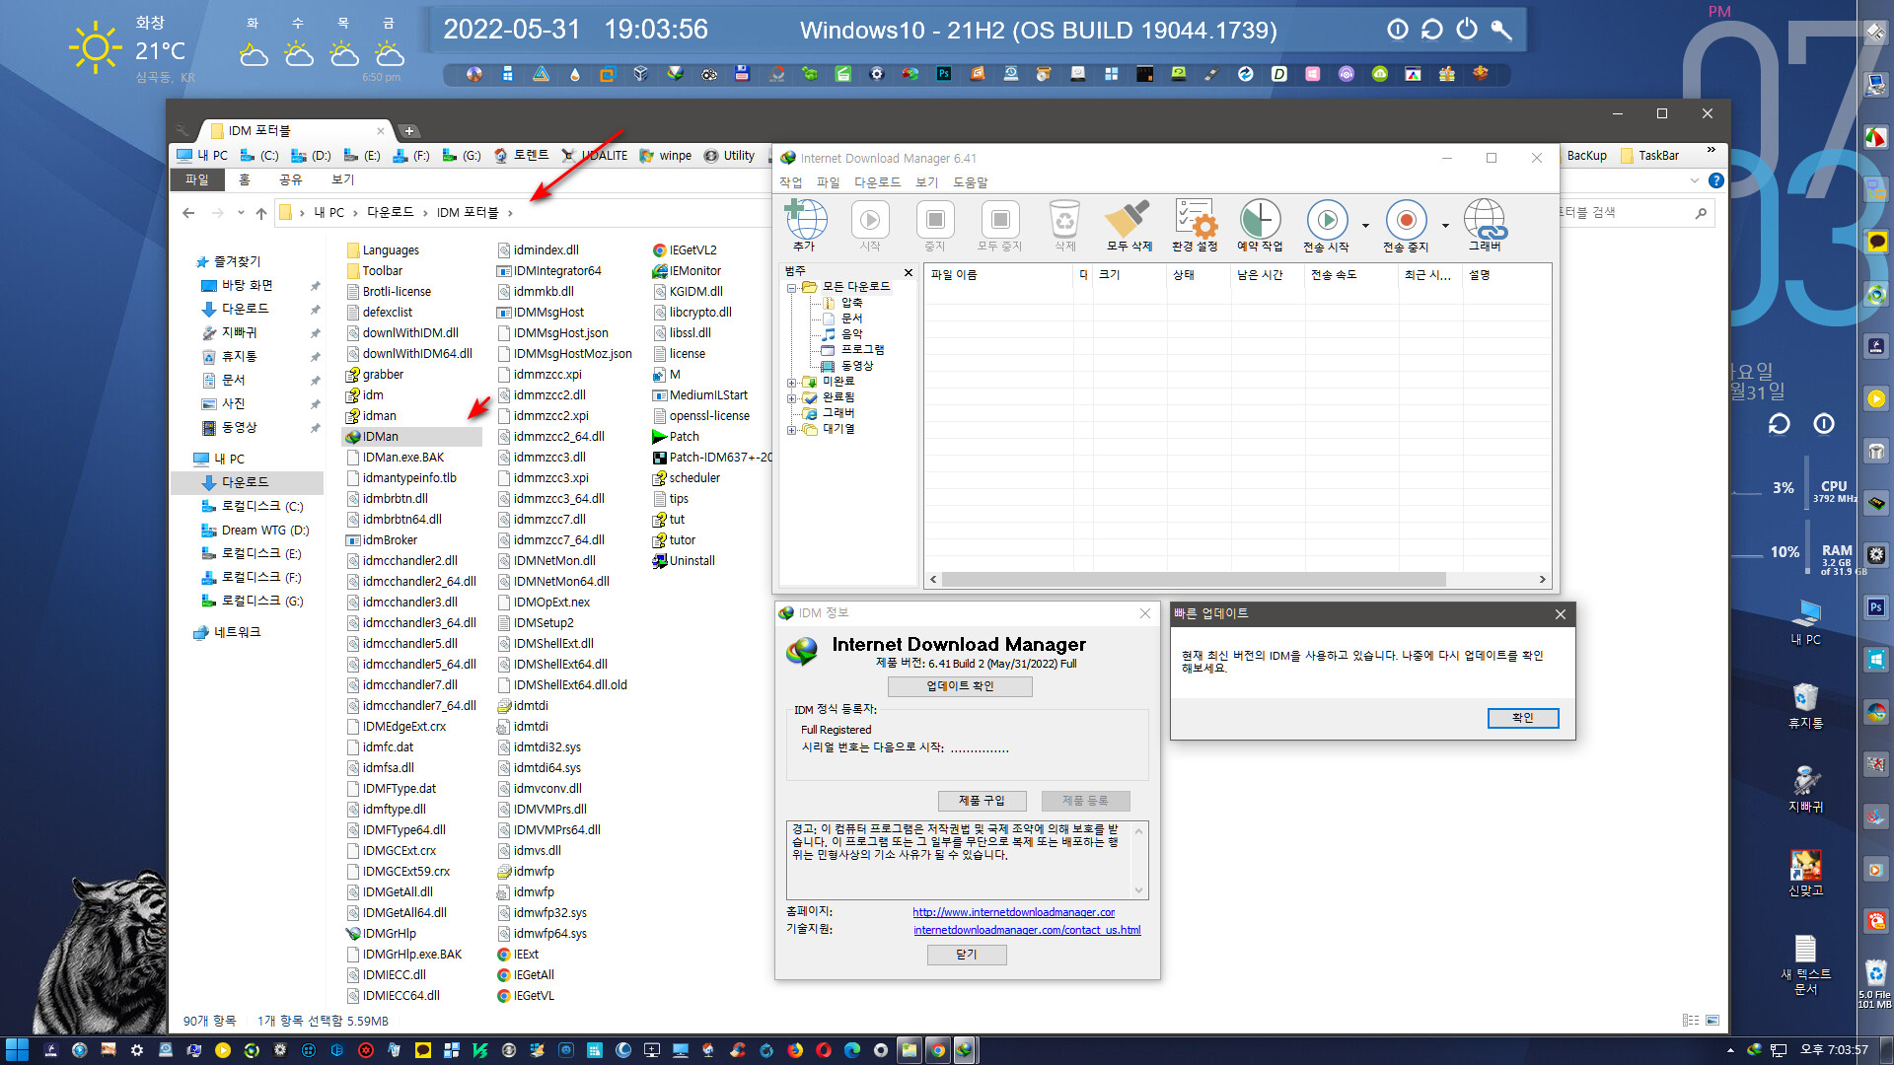
Task: Select the IDMan application file in Explorer
Action: point(380,437)
